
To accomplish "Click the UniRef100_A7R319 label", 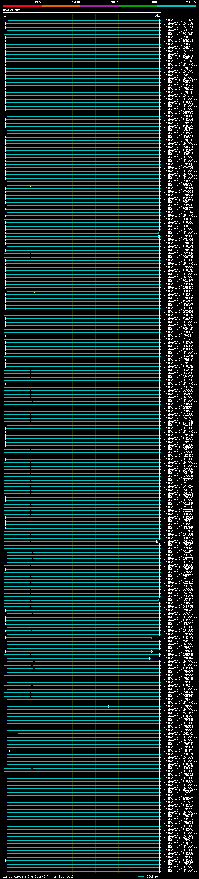I will pyautogui.click(x=178, y=89).
